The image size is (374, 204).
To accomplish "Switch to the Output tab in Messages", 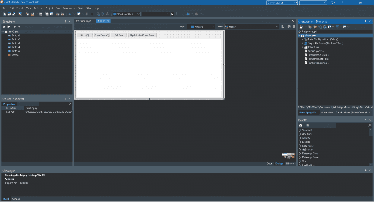I will click(x=16, y=199).
